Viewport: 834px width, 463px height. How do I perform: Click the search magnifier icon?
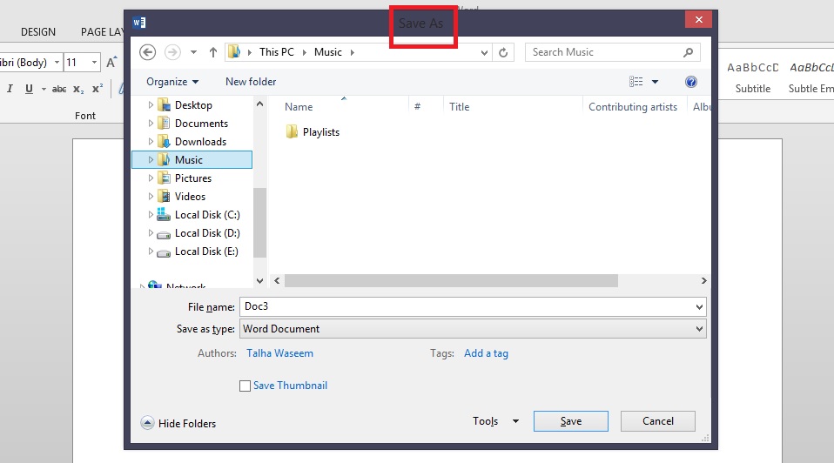tap(689, 52)
